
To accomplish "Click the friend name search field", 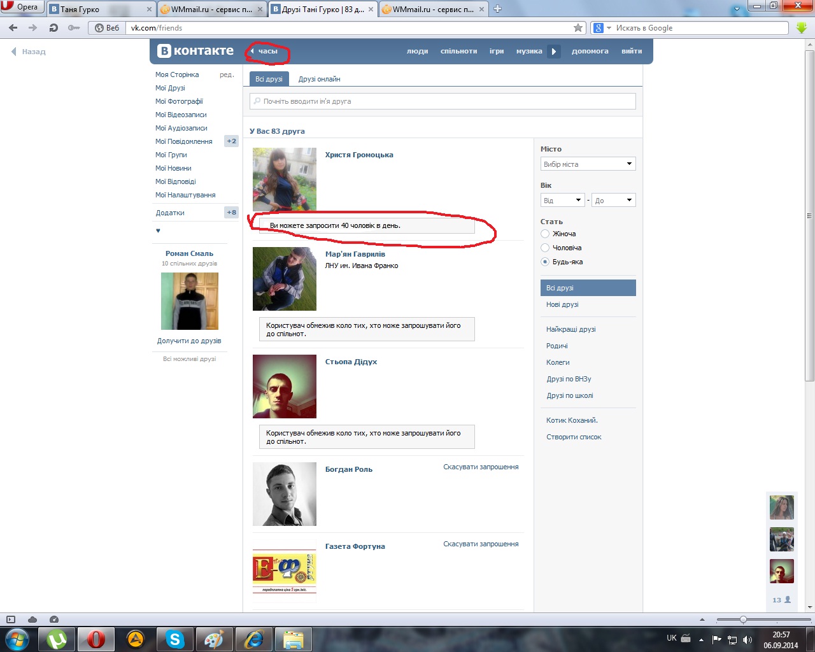I will (443, 101).
